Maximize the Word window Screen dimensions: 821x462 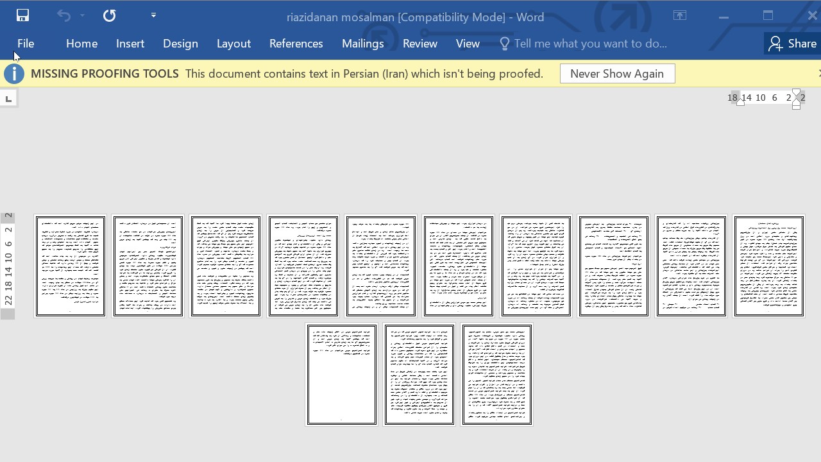click(768, 15)
